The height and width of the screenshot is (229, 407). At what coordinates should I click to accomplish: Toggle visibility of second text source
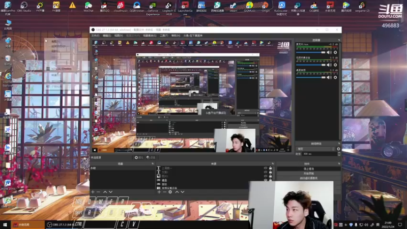[x=266, y=172]
